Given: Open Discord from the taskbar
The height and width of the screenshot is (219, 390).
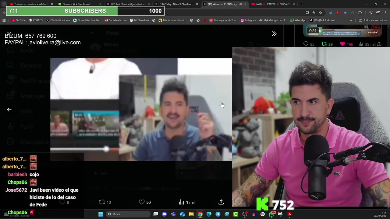Looking at the screenshot, I should tap(164, 214).
